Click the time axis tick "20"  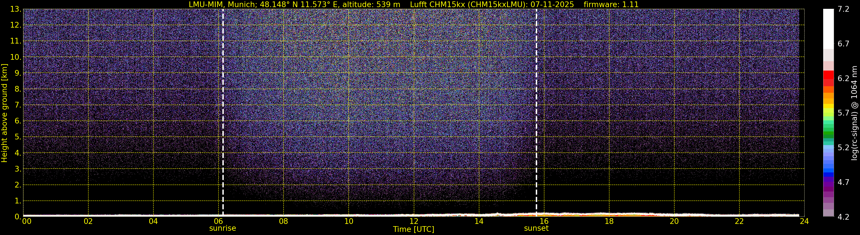click(674, 221)
